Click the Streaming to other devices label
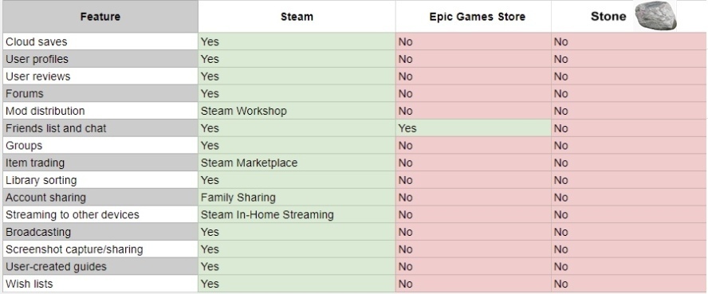708x294 pixels. click(100, 214)
